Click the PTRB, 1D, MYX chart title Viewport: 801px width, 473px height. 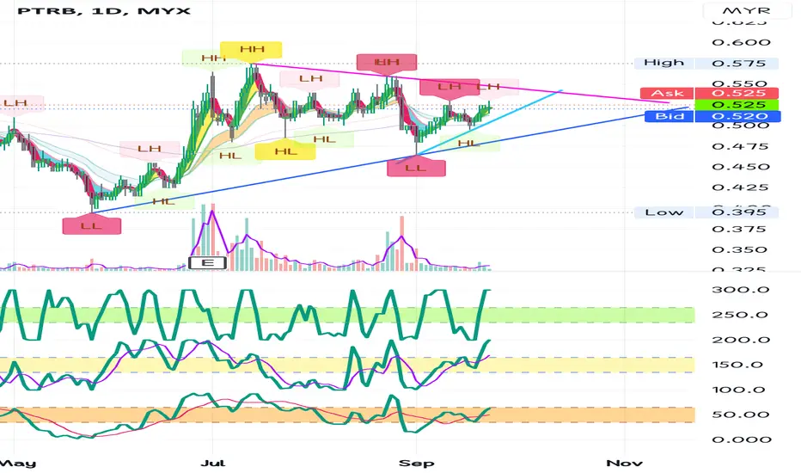pos(104,10)
